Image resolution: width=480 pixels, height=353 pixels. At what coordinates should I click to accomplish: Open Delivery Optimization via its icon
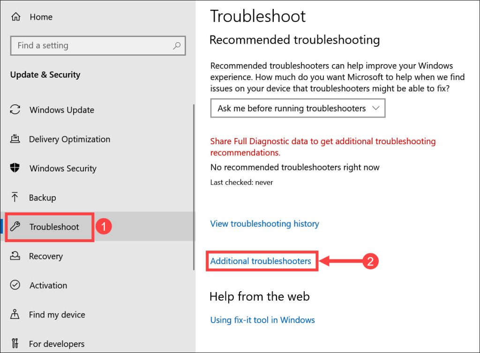tap(15, 139)
